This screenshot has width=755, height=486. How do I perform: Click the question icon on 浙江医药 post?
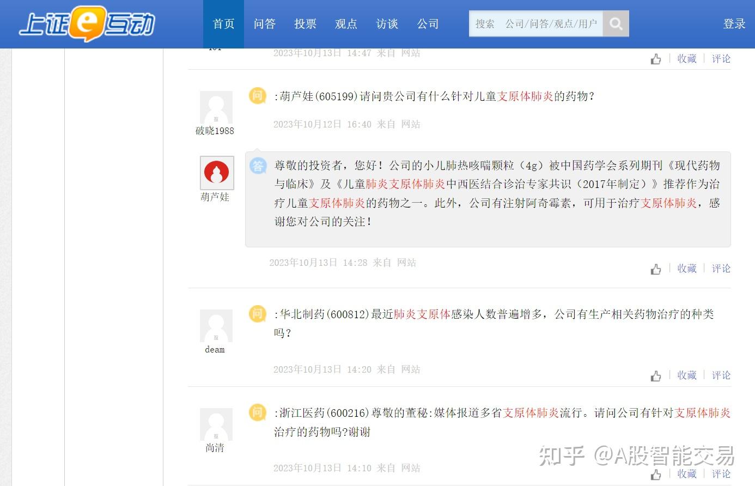pyautogui.click(x=257, y=413)
